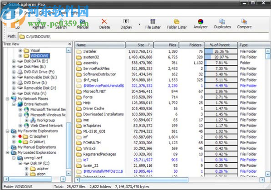Viewport: 271px width, 190px height.
Task: Expand the Disk DATA (D:) node
Action: 14,61
